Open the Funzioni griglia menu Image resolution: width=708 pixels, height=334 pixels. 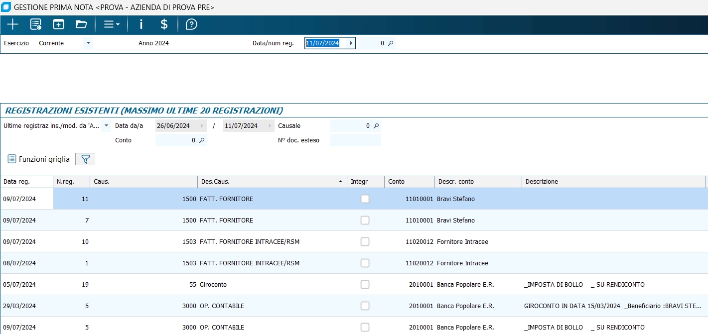39,159
